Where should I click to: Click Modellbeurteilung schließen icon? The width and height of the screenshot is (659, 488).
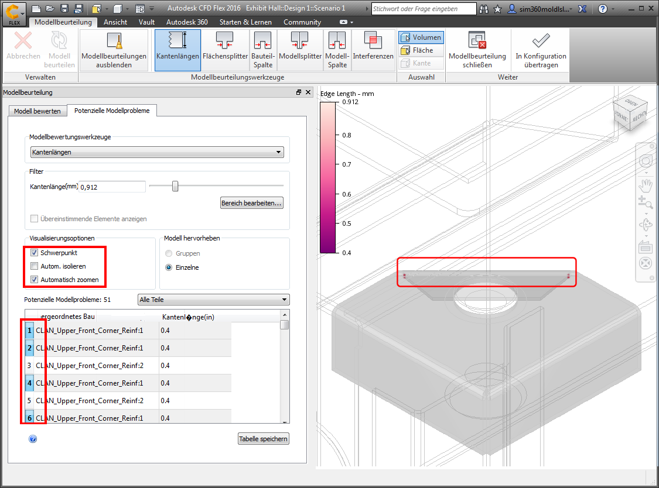pos(477,41)
